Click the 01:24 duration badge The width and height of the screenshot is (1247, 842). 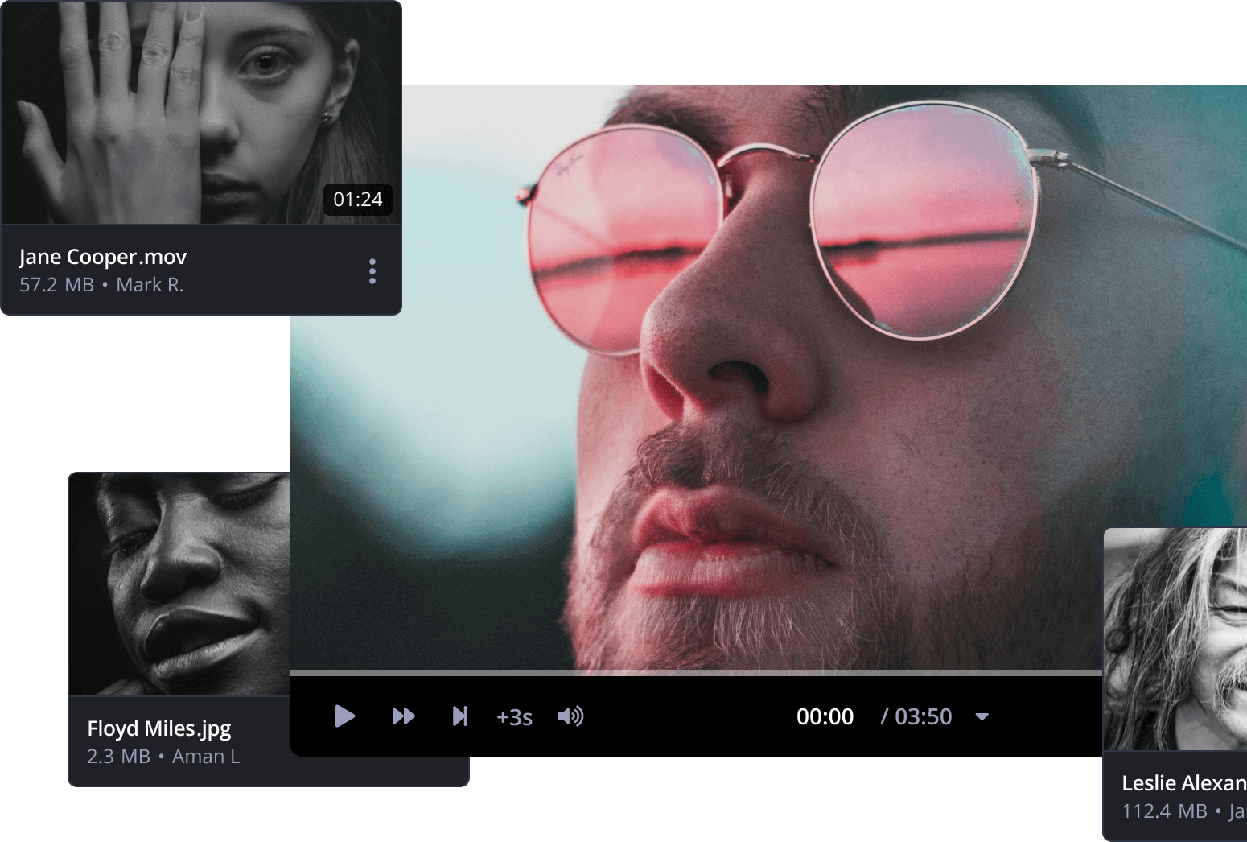[357, 200]
